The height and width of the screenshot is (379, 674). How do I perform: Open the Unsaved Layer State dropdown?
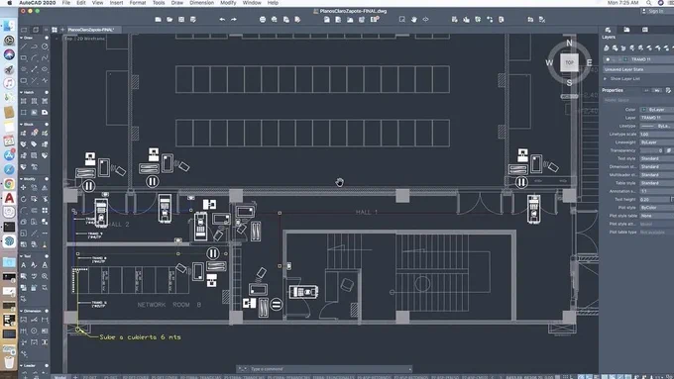[x=638, y=69]
